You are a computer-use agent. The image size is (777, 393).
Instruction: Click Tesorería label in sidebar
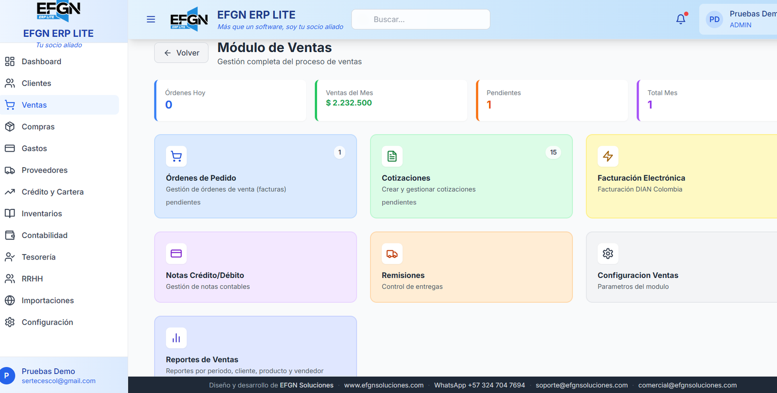[38, 257]
